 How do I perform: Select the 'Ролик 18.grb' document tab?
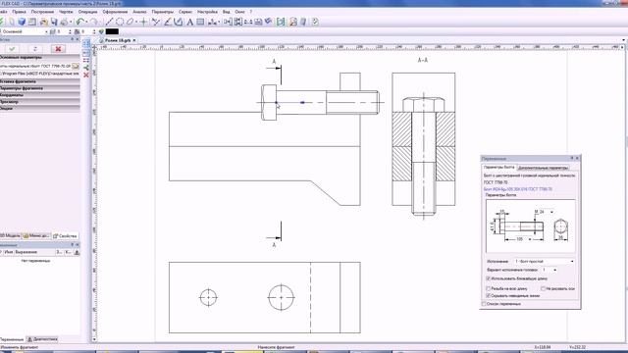click(x=118, y=40)
